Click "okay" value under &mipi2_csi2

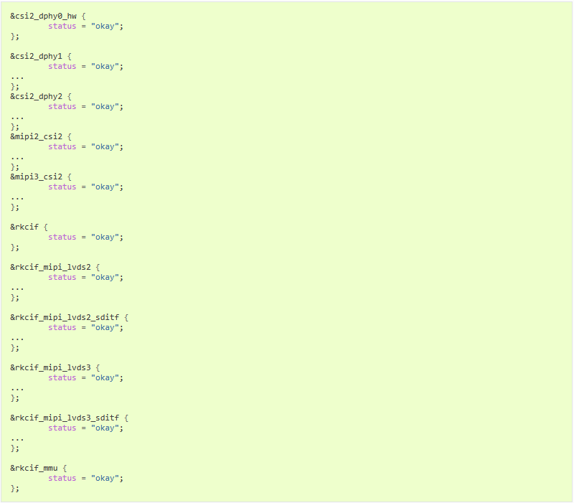(105, 147)
